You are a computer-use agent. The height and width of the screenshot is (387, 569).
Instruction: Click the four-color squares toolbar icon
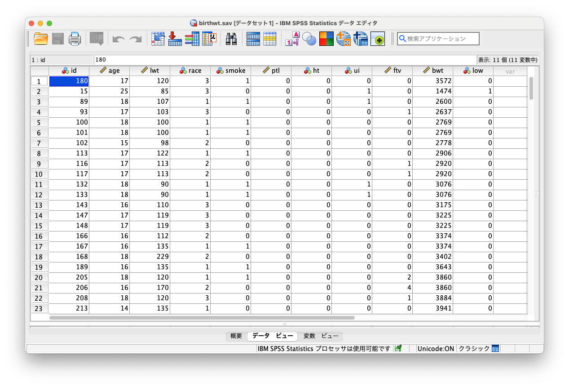pyautogui.click(x=326, y=39)
